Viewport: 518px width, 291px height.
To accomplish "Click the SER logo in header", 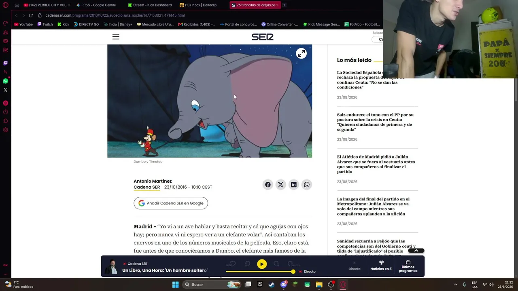I will tap(263, 37).
